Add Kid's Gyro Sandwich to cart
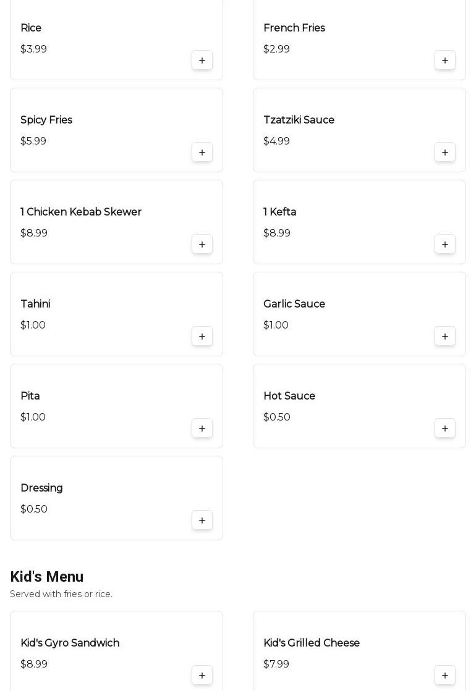This screenshot has width=476, height=691. [202, 676]
